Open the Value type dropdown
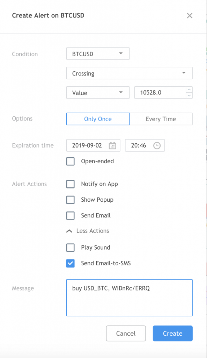The width and height of the screenshot is (207, 358). pos(98,92)
